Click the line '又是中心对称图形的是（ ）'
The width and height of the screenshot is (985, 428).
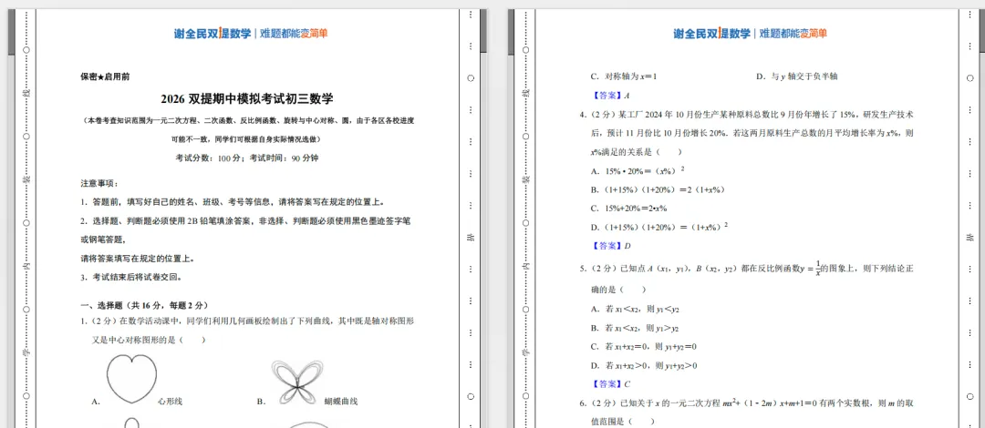(x=149, y=341)
